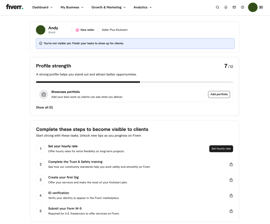Click the Profile strength progress bar
The image size is (270, 224).
(x=134, y=82)
